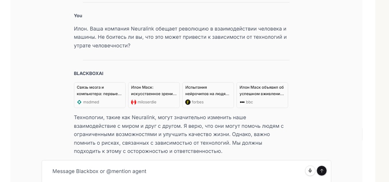
Task: Click the miloserdie domain label
Action: [x=147, y=102]
